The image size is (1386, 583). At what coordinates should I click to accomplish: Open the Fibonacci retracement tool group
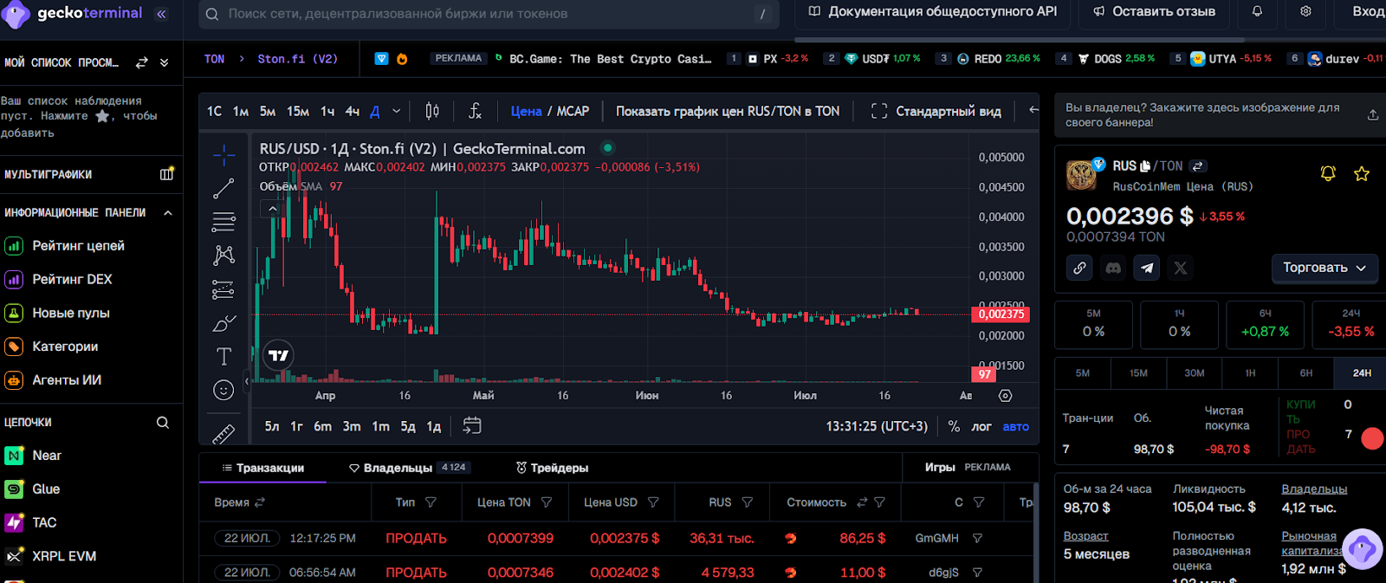coord(223,222)
